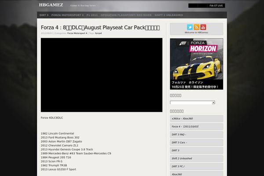Viewport: 264px width, 176px height.
Task: Click the 2003 Aston Martin DB7 Zagato line
Action: point(61,142)
